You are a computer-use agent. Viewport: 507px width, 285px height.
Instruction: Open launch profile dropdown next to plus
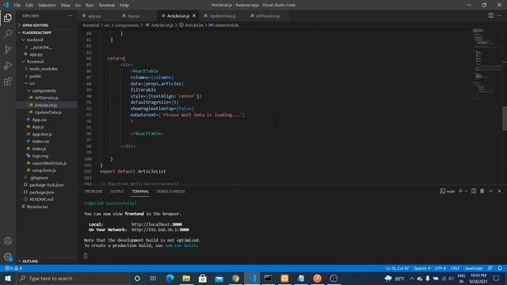[466, 191]
